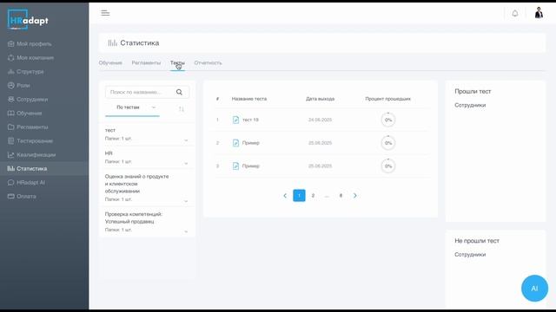Viewport: 556px width, 312px height.
Task: Click Не прошли тест panel heading
Action: click(477, 241)
